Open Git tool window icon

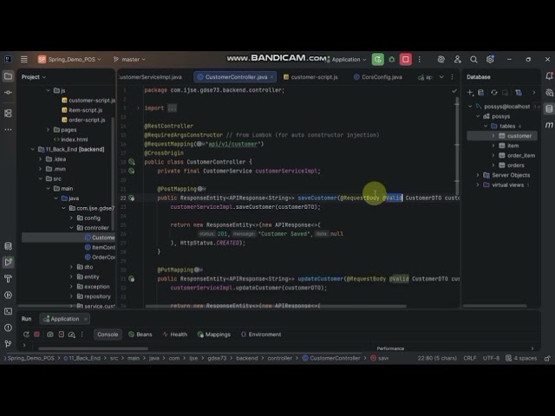(8, 343)
